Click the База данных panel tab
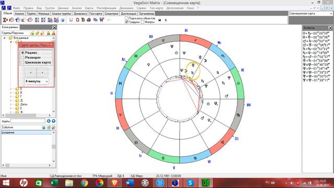 tap(10, 27)
